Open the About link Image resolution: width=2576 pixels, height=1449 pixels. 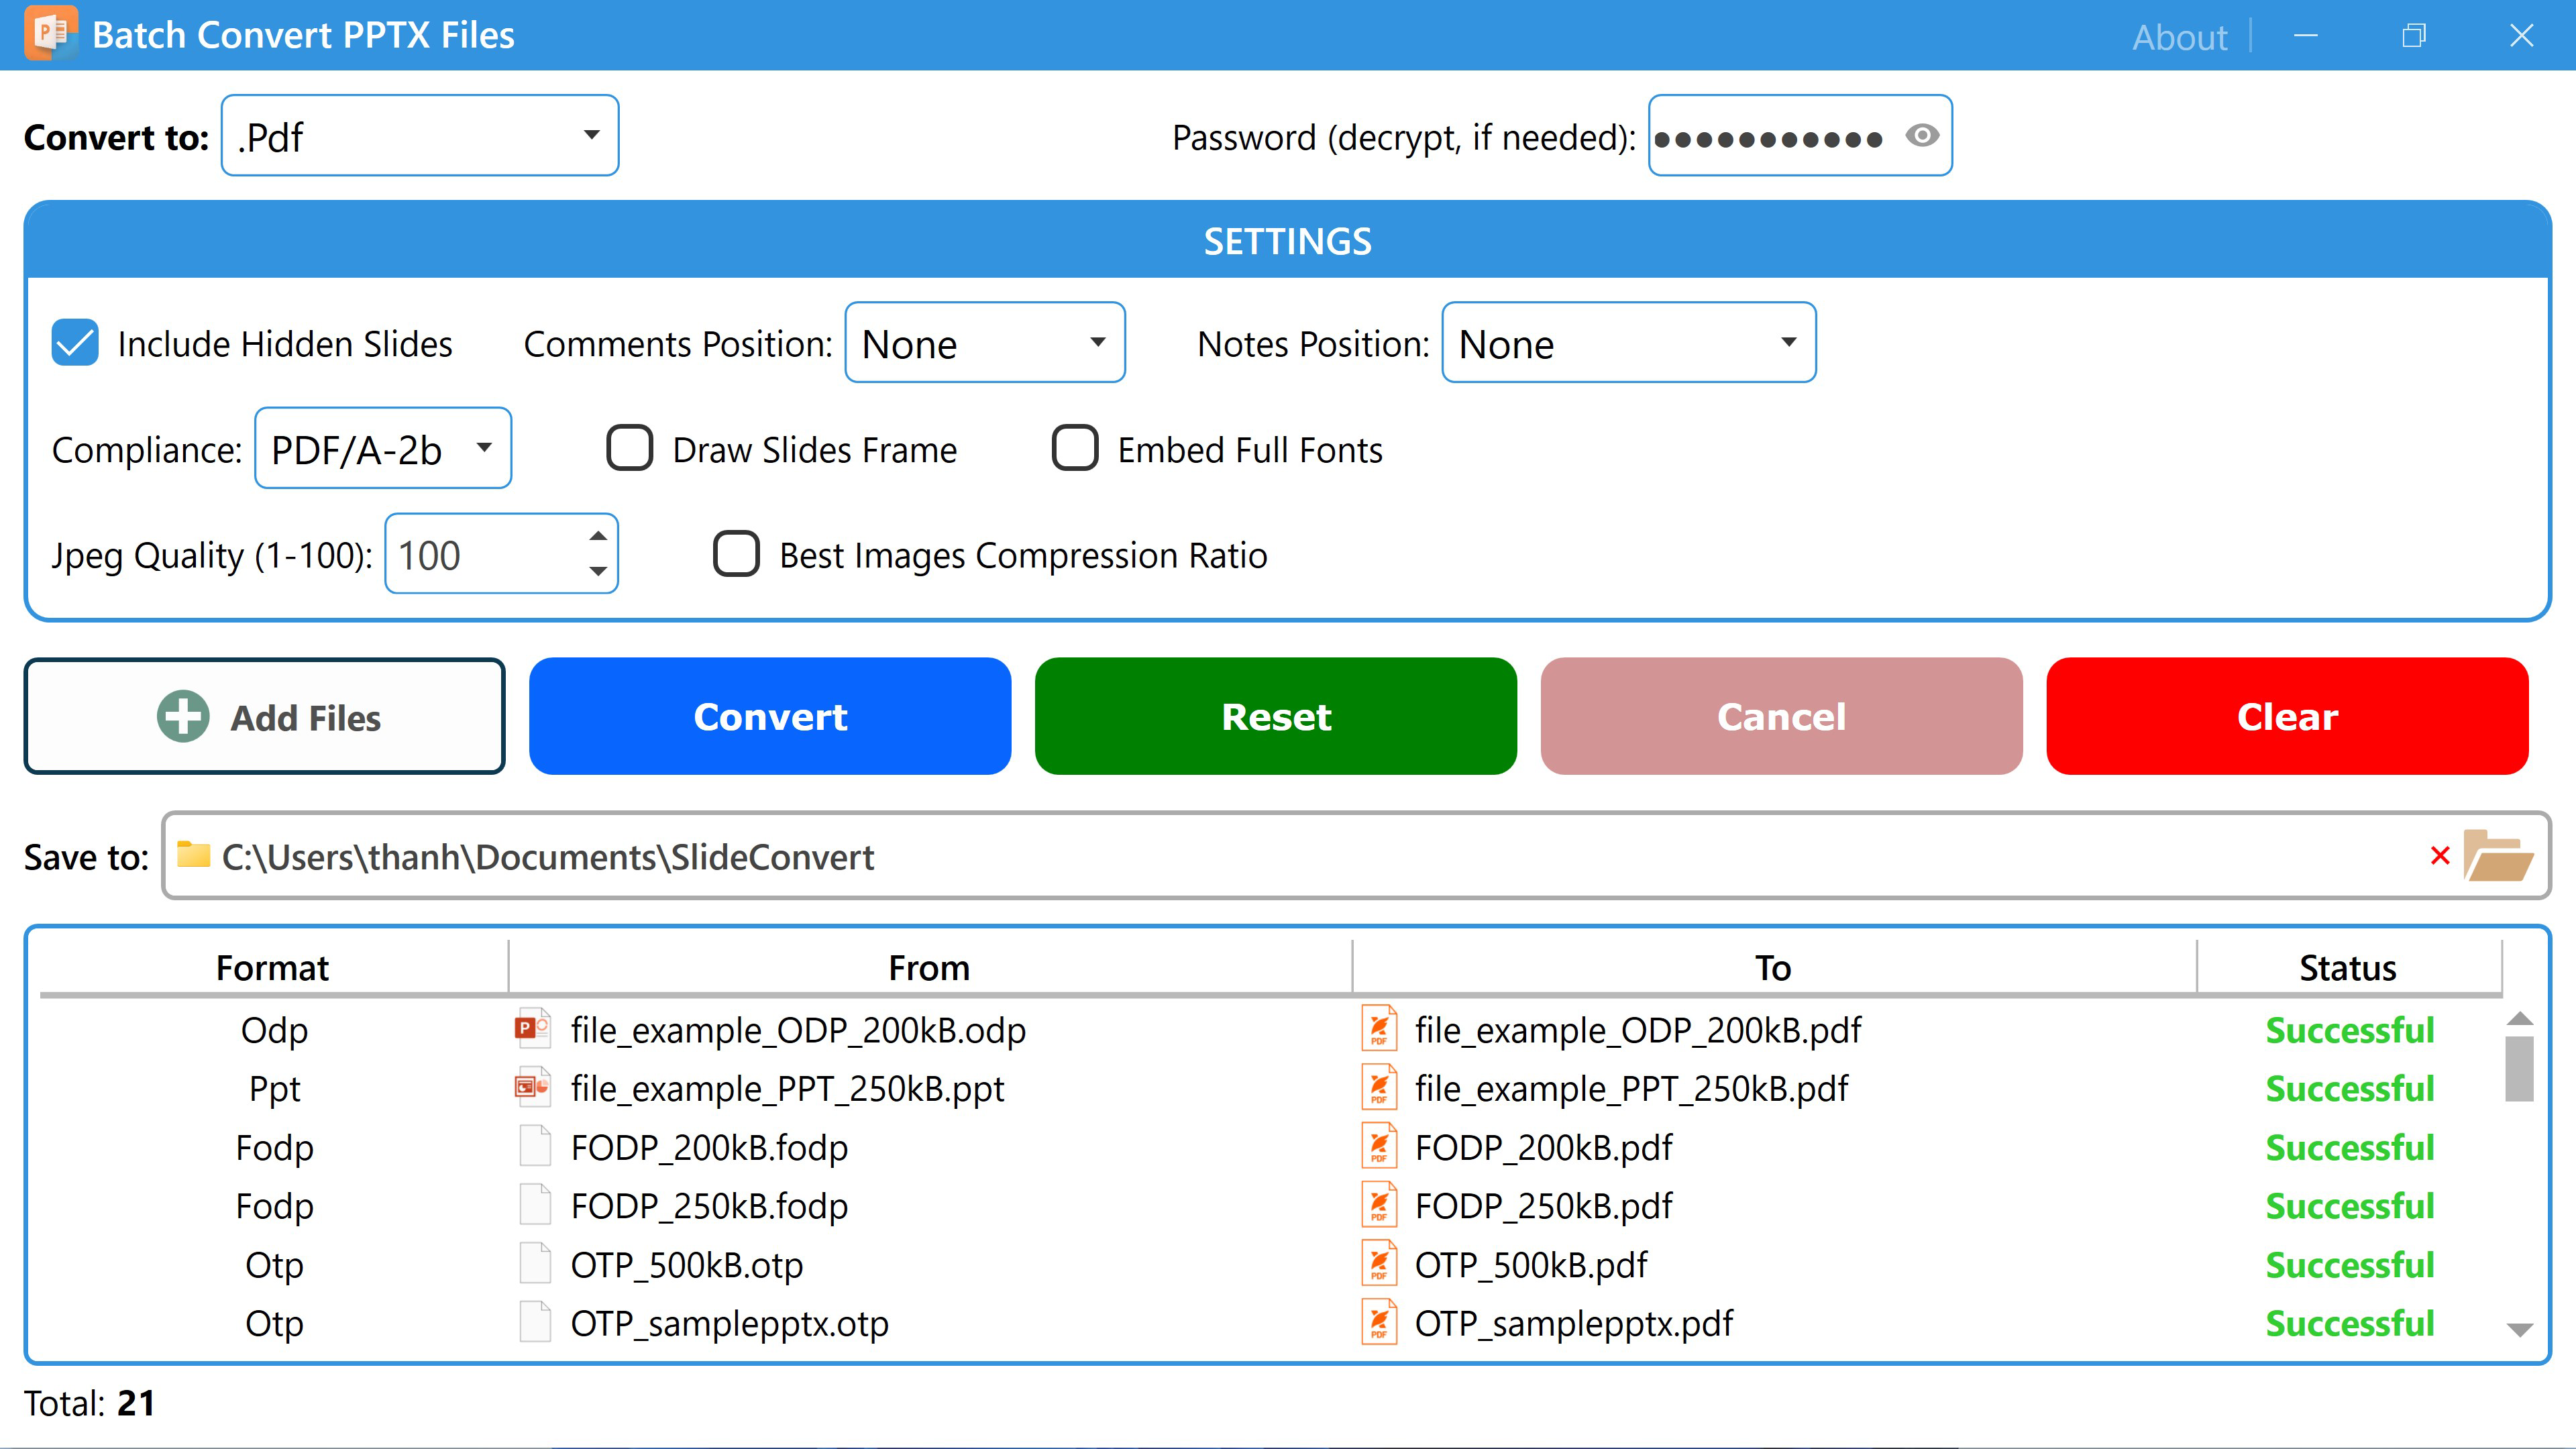(2180, 37)
